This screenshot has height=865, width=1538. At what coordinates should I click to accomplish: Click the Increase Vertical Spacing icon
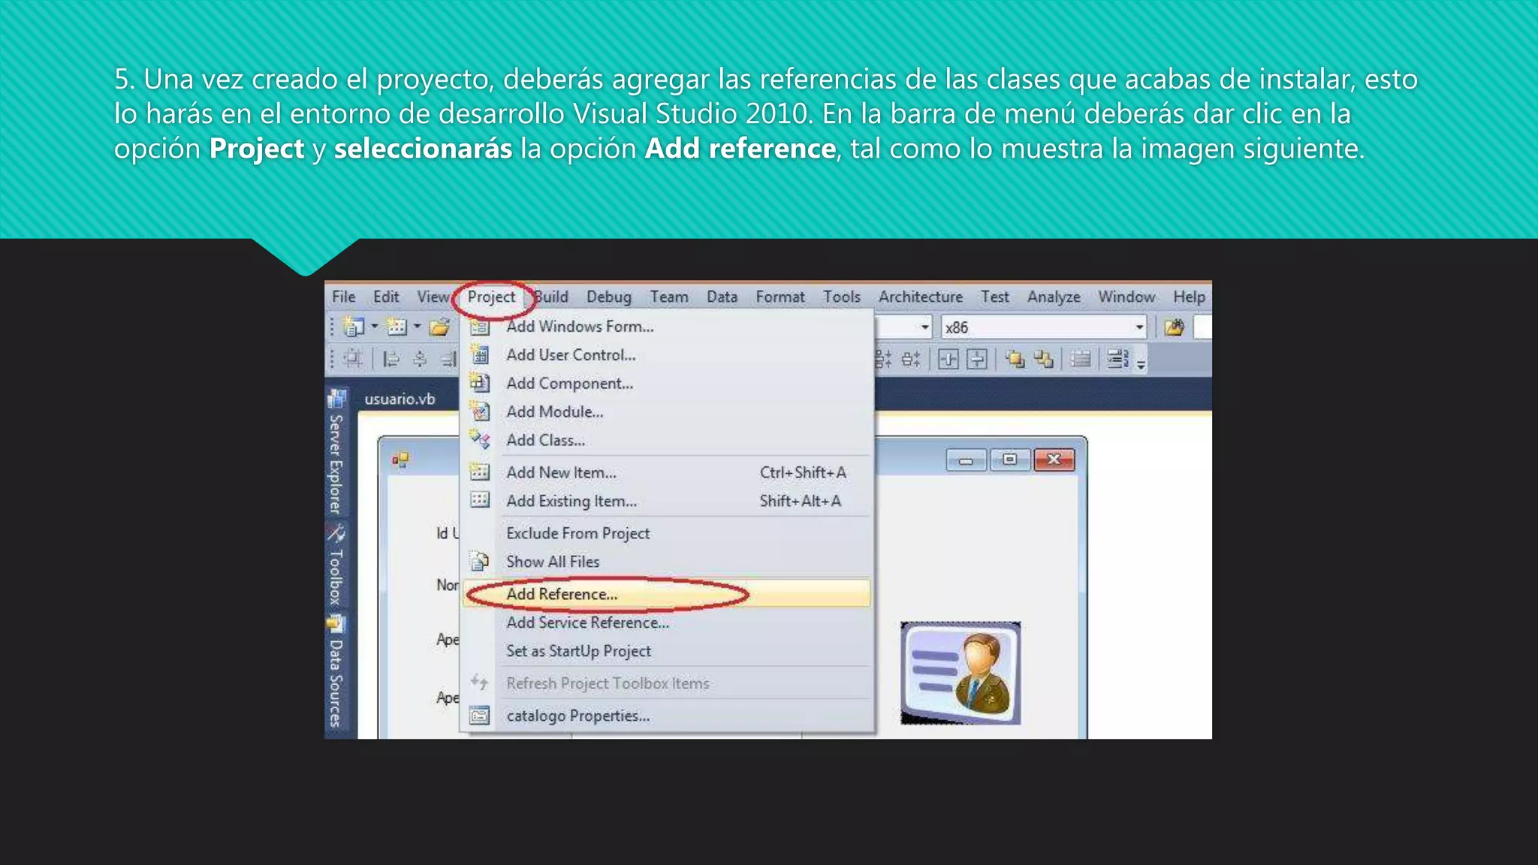point(884,360)
